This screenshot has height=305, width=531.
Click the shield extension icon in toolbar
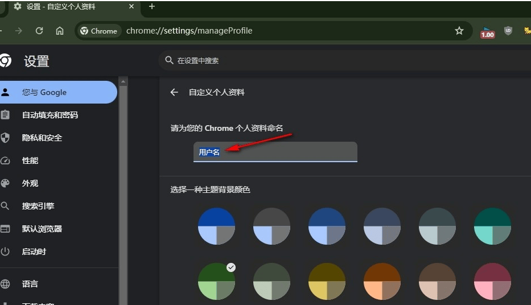(x=508, y=31)
